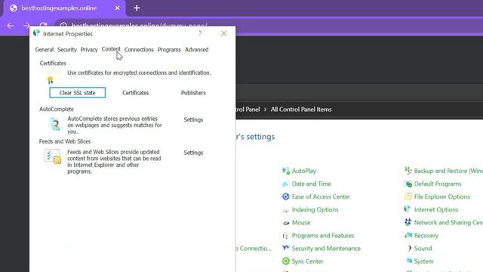Open the Publishers button
Screen dimensions: 483x272
(193, 93)
